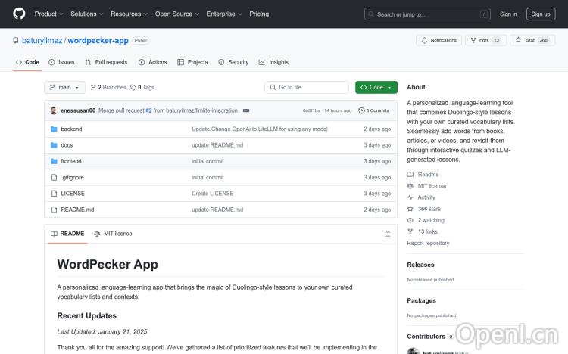Image resolution: width=568 pixels, height=354 pixels.
Task: Switch to the Issues tab
Action: (62, 62)
